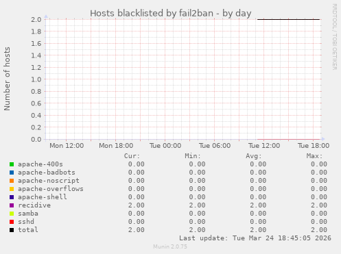Click the sshd Cur value 0.00
This screenshot has width=341, height=254.
tap(137, 222)
